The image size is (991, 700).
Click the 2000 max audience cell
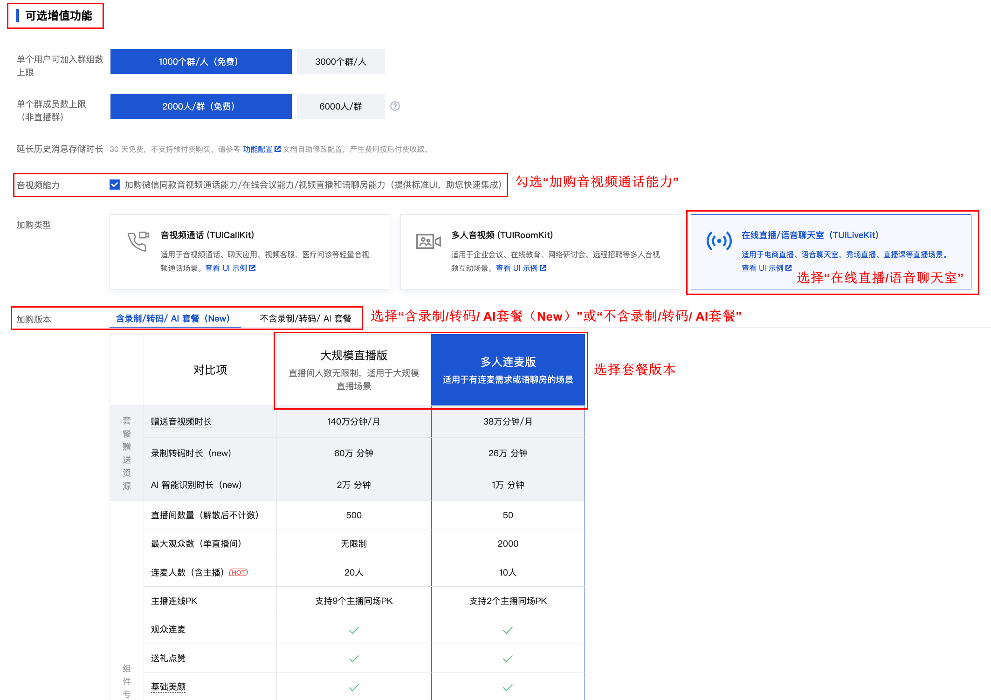coord(508,544)
